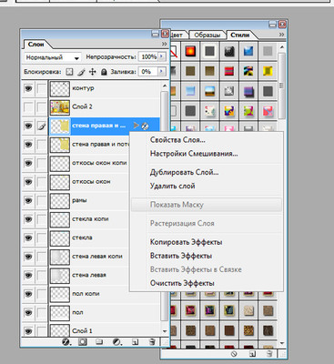Switch to the Образцы tab

207,35
